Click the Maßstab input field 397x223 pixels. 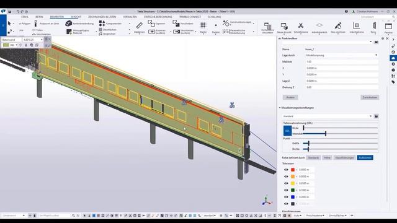pyautogui.click(x=342, y=62)
